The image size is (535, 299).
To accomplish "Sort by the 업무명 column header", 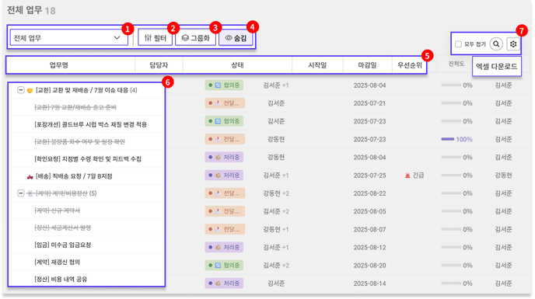I will 58,64.
